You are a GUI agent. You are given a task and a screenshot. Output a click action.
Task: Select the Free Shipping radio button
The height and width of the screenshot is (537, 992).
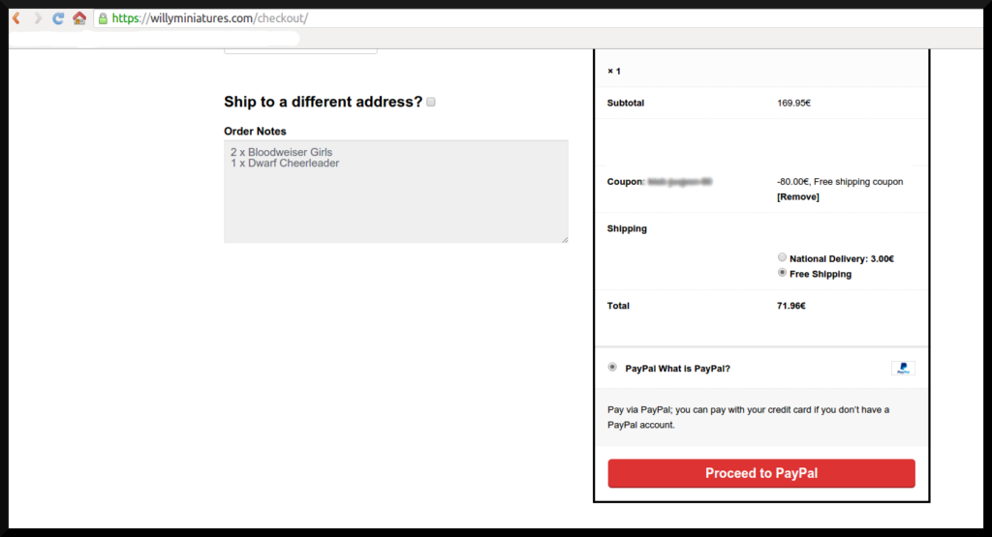click(782, 273)
